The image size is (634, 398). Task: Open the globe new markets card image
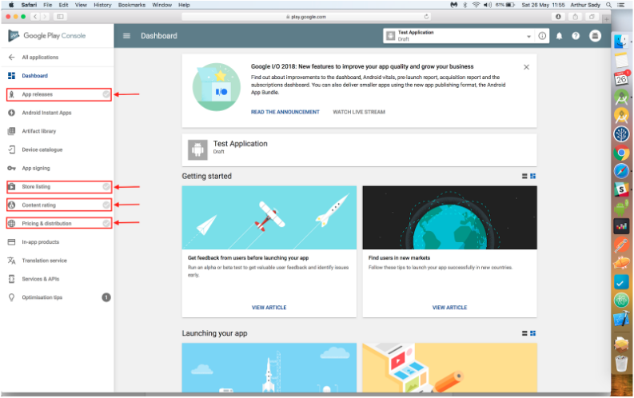(x=449, y=217)
